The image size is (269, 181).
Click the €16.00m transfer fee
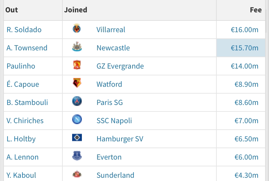(244, 30)
